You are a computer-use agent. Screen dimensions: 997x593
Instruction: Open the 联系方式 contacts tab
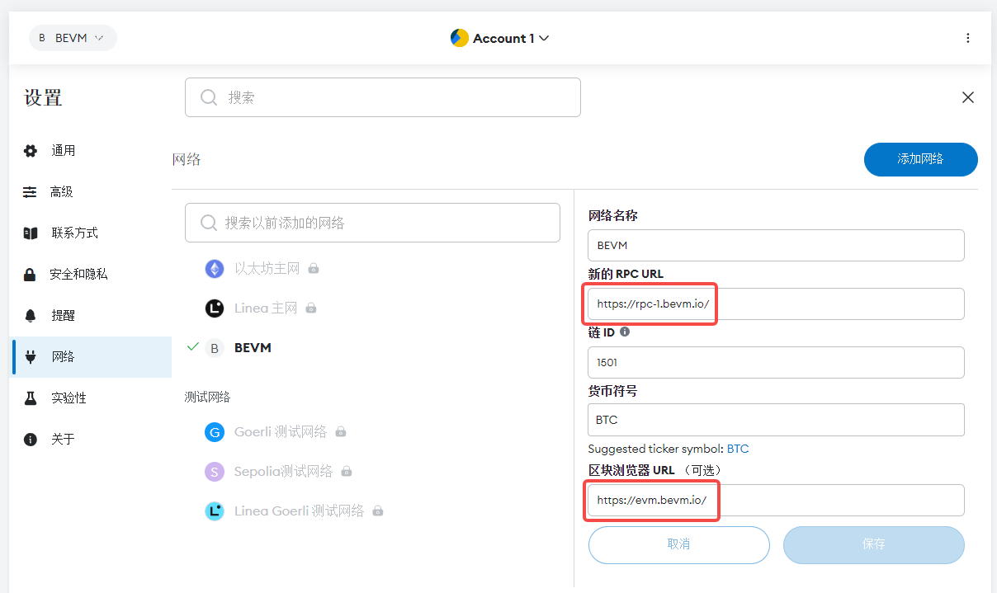[x=91, y=233]
